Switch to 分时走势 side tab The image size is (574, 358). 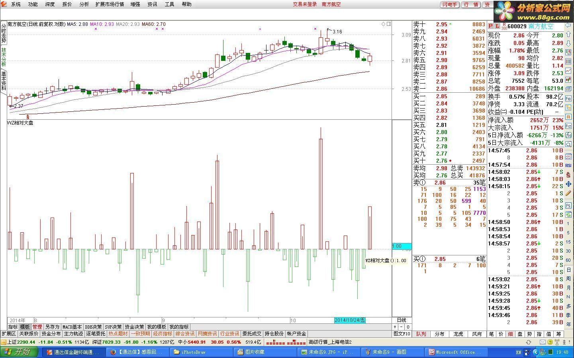4,33
